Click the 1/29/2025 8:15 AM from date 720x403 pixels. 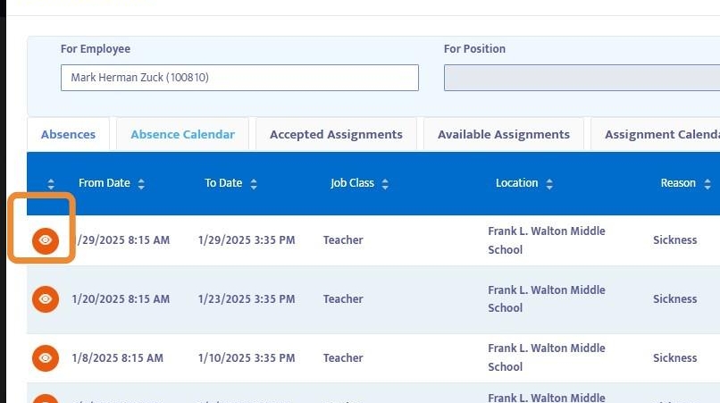[x=122, y=239]
